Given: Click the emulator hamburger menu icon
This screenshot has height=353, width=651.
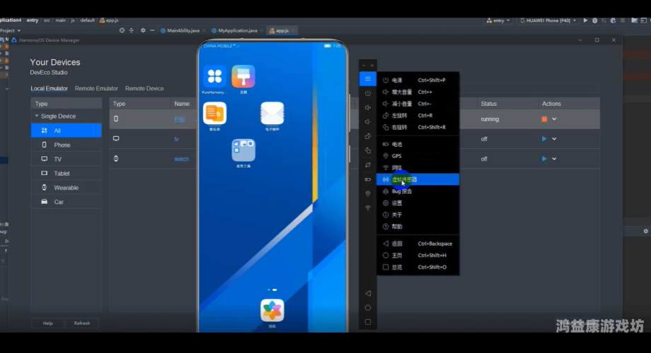Looking at the screenshot, I should point(368,79).
